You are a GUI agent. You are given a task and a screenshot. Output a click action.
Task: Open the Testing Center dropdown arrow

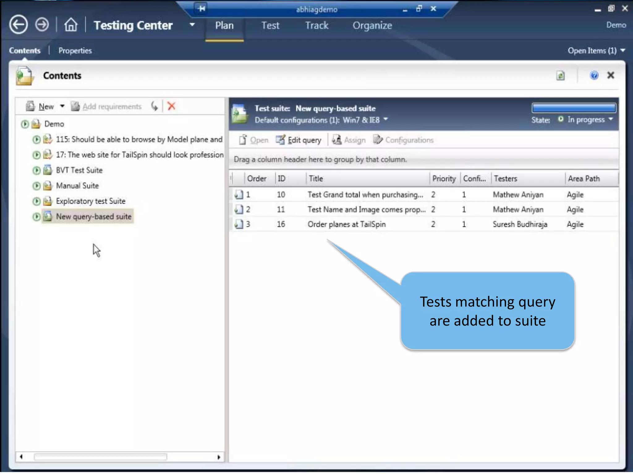(x=192, y=25)
